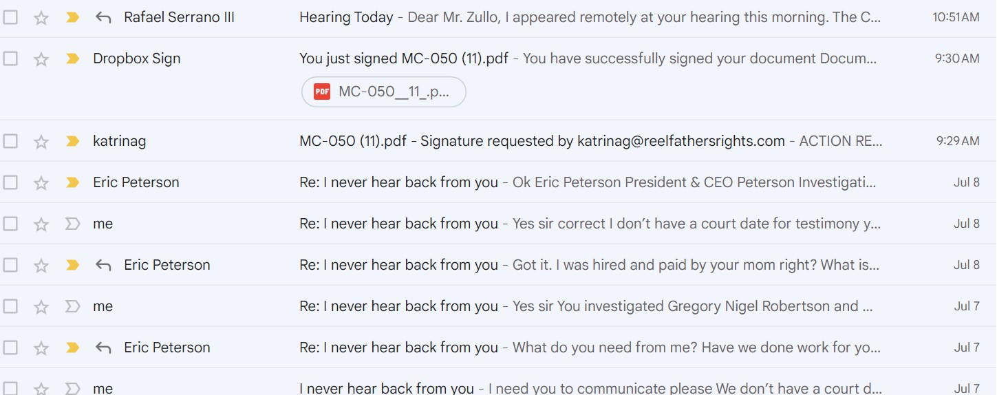Star the "Ok Eric Peterson President" email
Viewport: 997px width, 395px height.
click(x=41, y=183)
